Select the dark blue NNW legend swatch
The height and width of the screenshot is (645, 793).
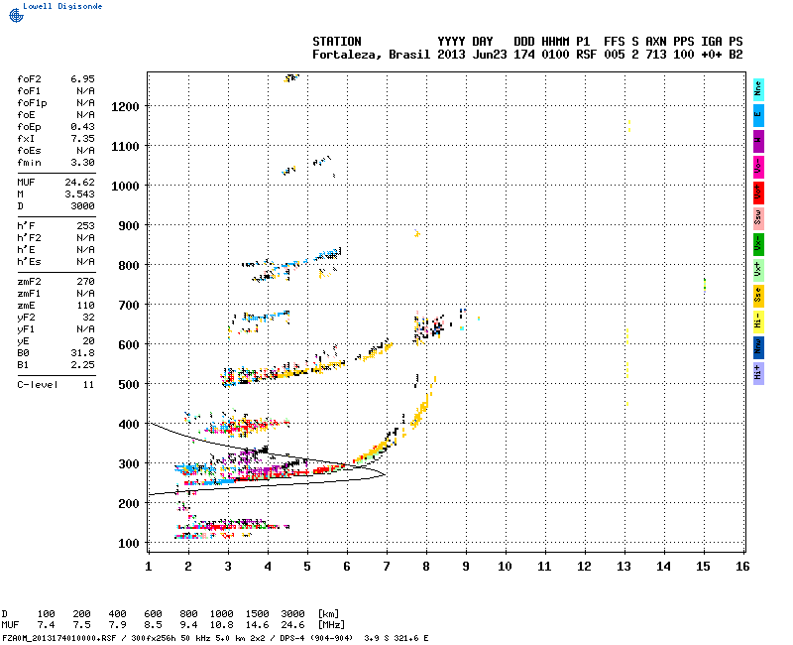(x=758, y=348)
